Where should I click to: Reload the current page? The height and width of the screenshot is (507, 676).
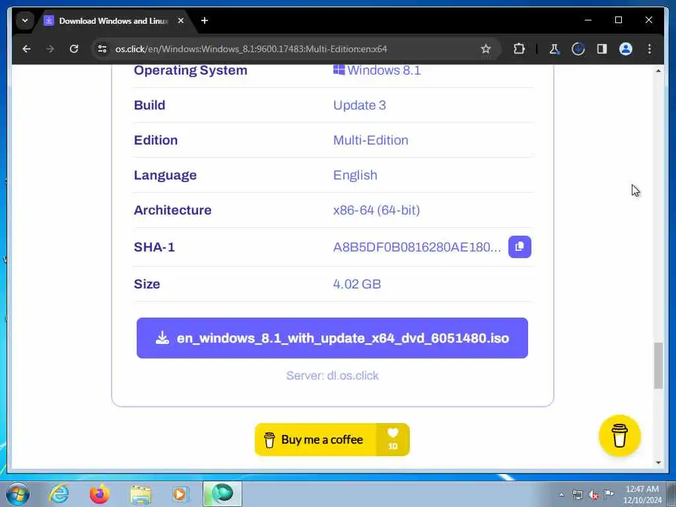click(x=74, y=49)
